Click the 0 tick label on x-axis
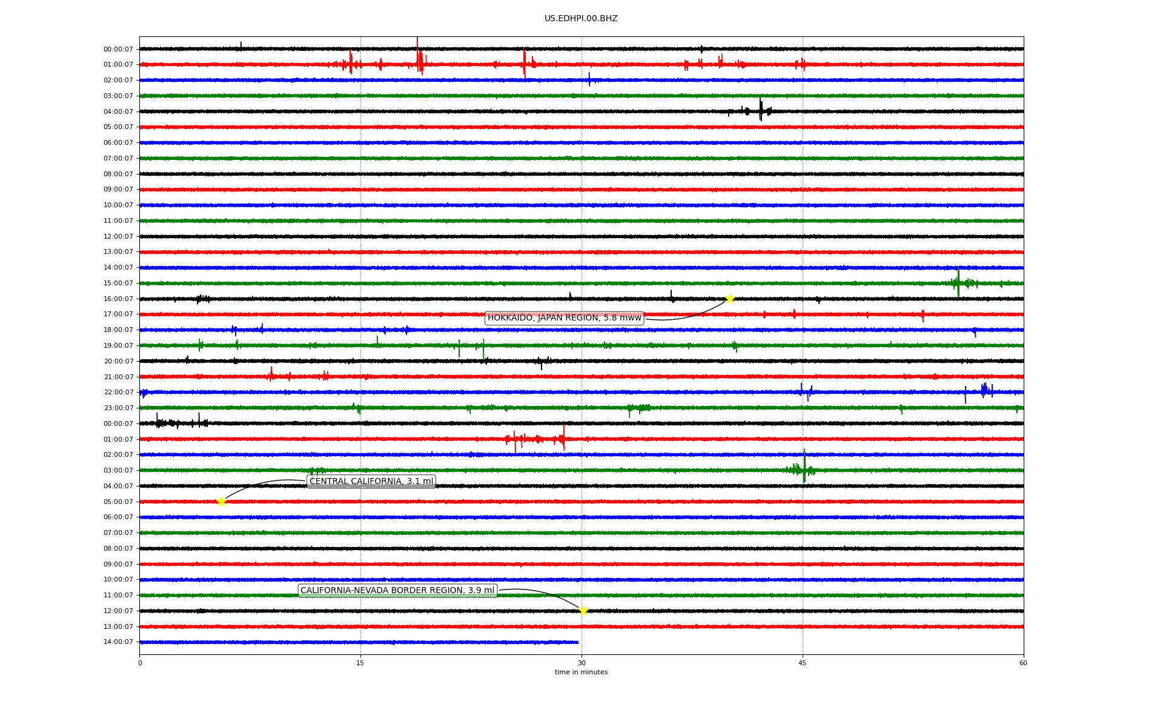 coord(140,663)
